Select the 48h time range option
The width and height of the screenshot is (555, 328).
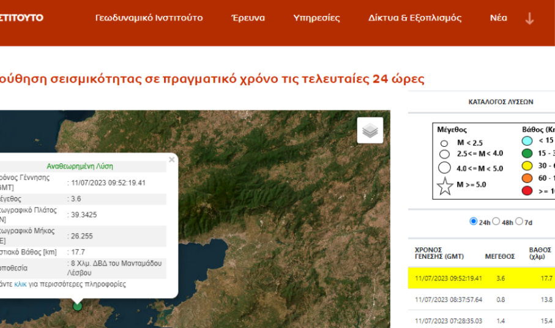[496, 222]
